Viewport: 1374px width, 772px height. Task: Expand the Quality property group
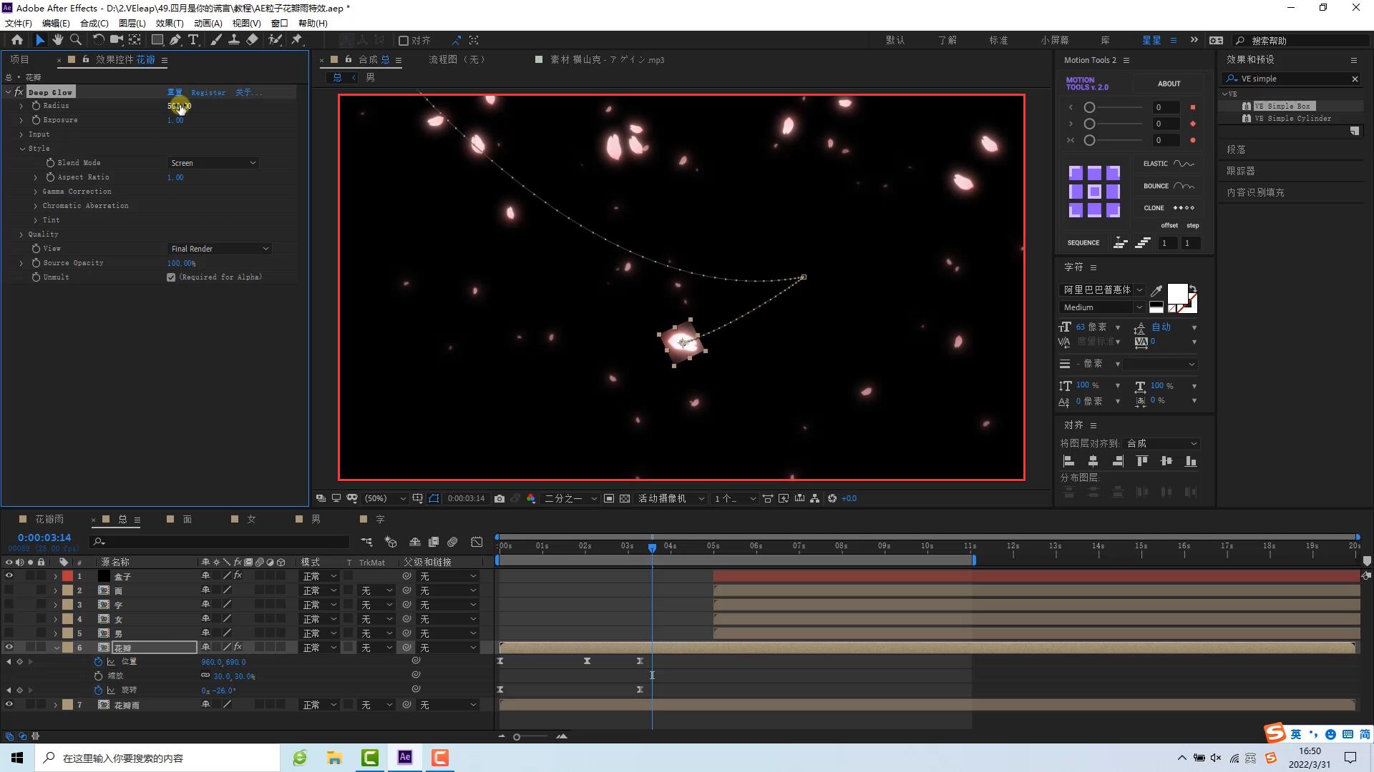pyautogui.click(x=21, y=234)
